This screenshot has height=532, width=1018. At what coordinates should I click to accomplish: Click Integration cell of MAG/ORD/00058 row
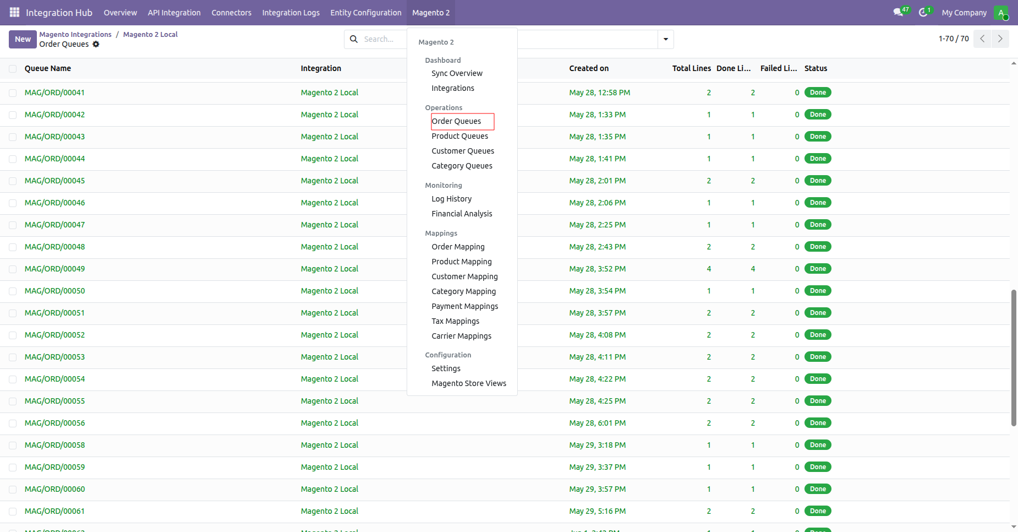click(329, 445)
